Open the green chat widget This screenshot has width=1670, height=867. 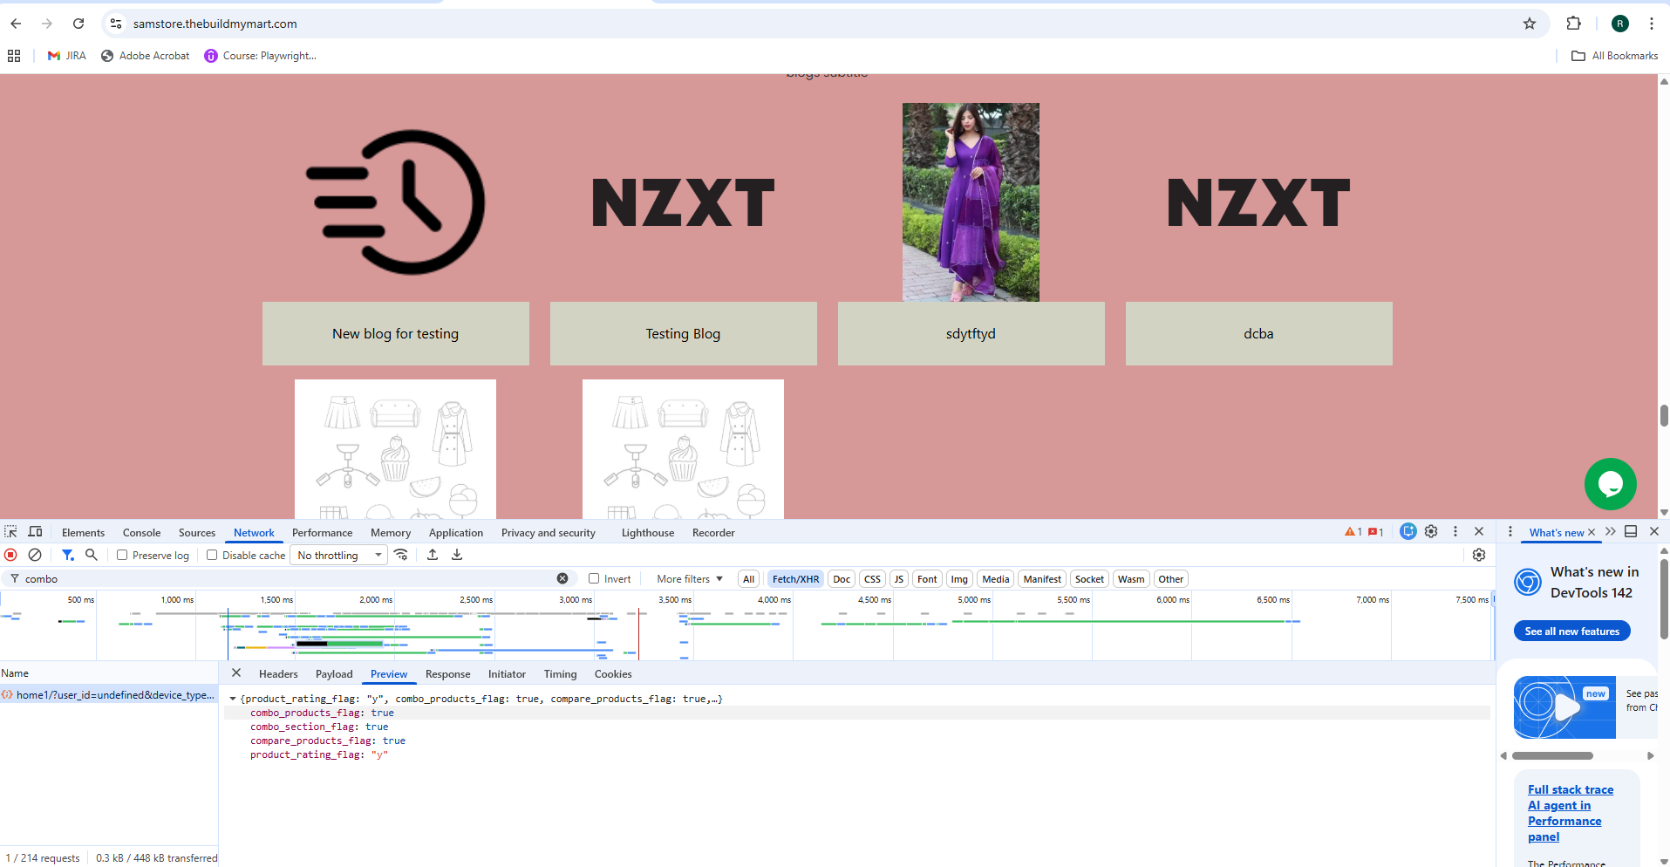click(x=1611, y=484)
